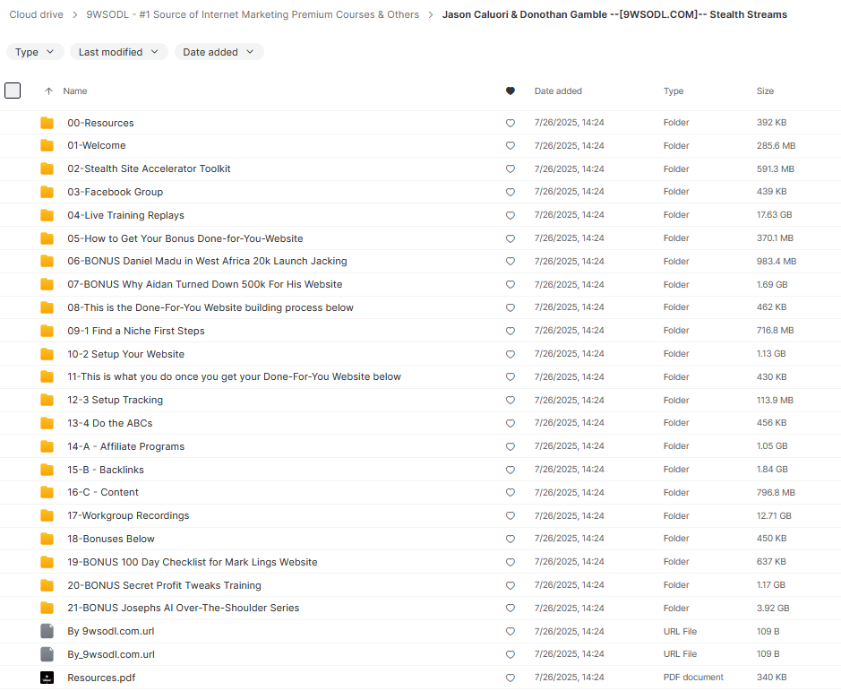The height and width of the screenshot is (691, 841).
Task: Click the folder icon for 15-B - Backlinks
Action: click(47, 470)
